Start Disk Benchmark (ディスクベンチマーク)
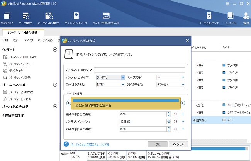The height and width of the screenshot is (161, 251). coord(76,19)
